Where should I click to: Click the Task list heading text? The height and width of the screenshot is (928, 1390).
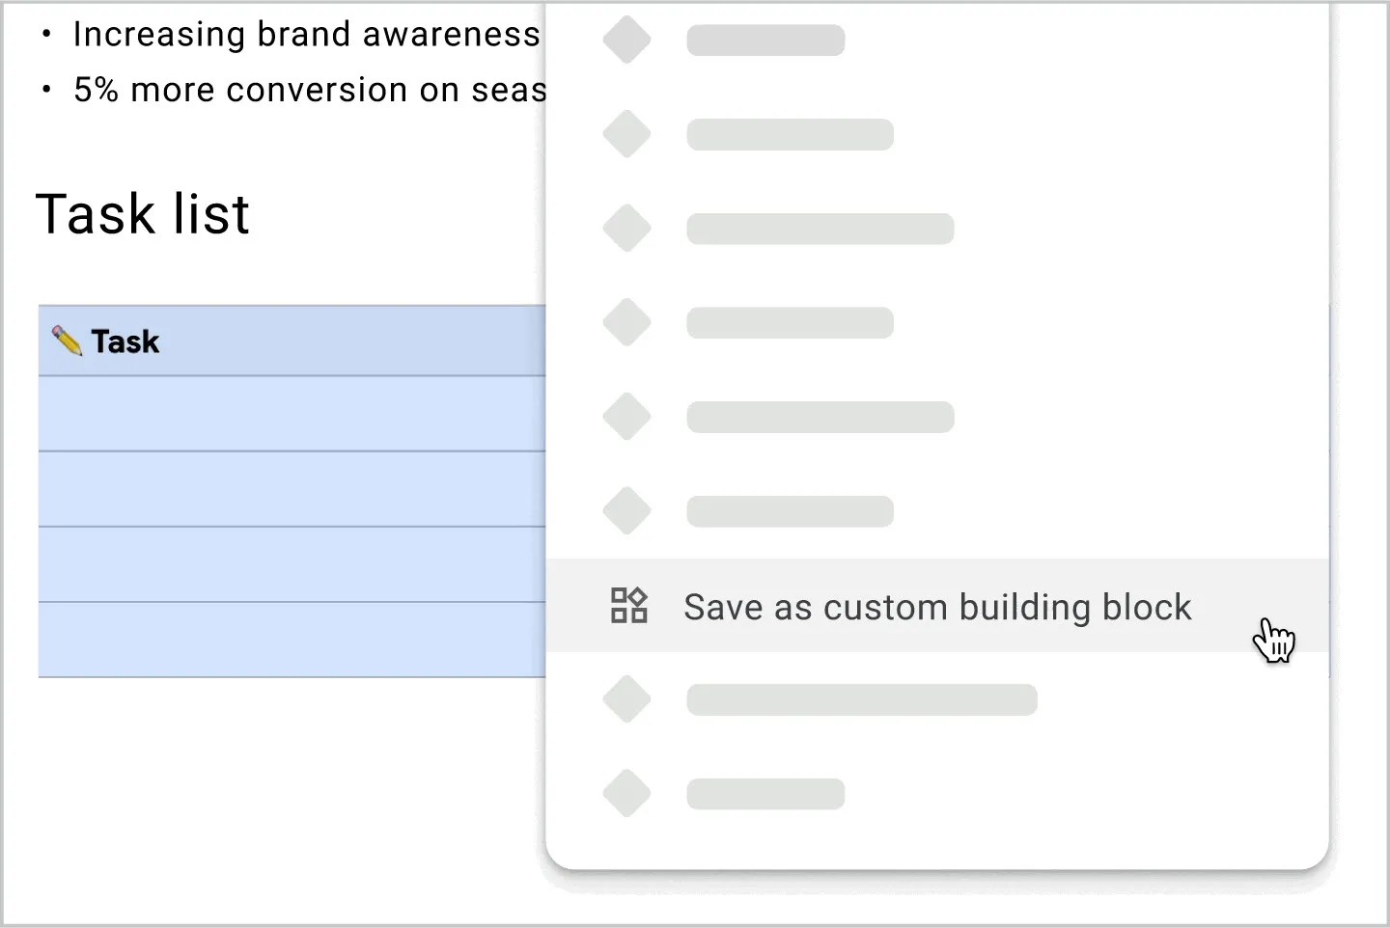coord(143,214)
